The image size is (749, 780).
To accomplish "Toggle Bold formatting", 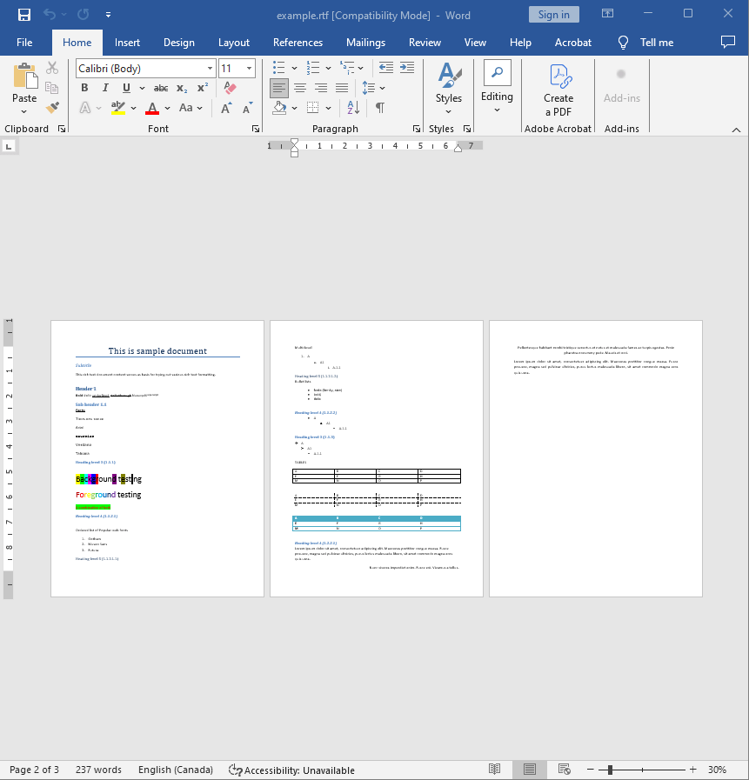I will point(84,88).
